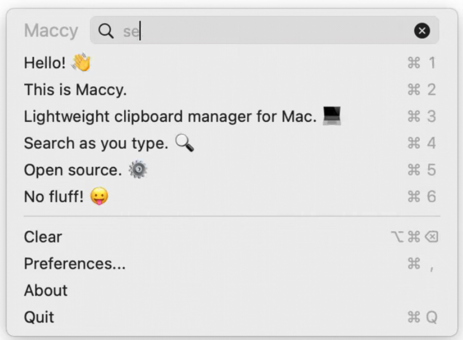This screenshot has height=340, width=463.
Task: Clear the clipboard history
Action: coord(43,237)
